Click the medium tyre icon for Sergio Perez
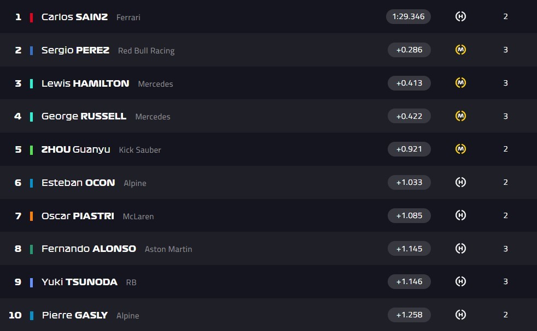 pos(460,50)
